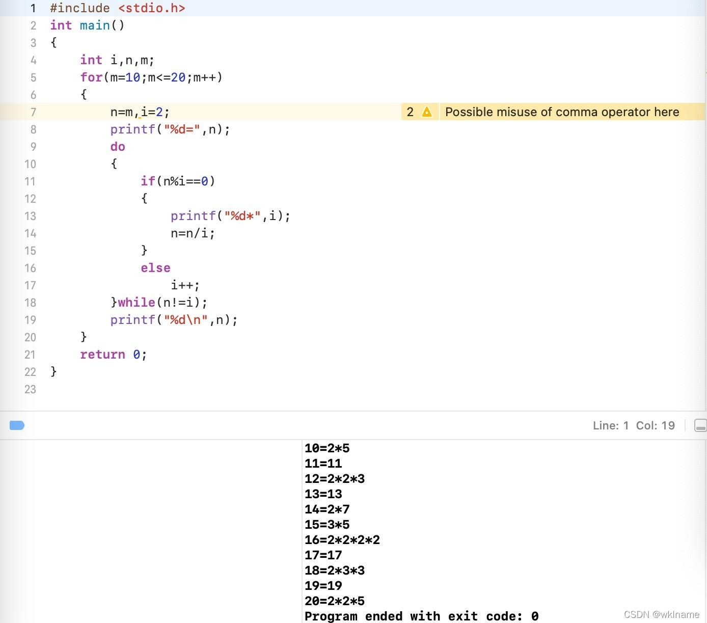The image size is (707, 623).
Task: Click the 'Line: 1 Col: 19' status
Action: click(x=634, y=425)
